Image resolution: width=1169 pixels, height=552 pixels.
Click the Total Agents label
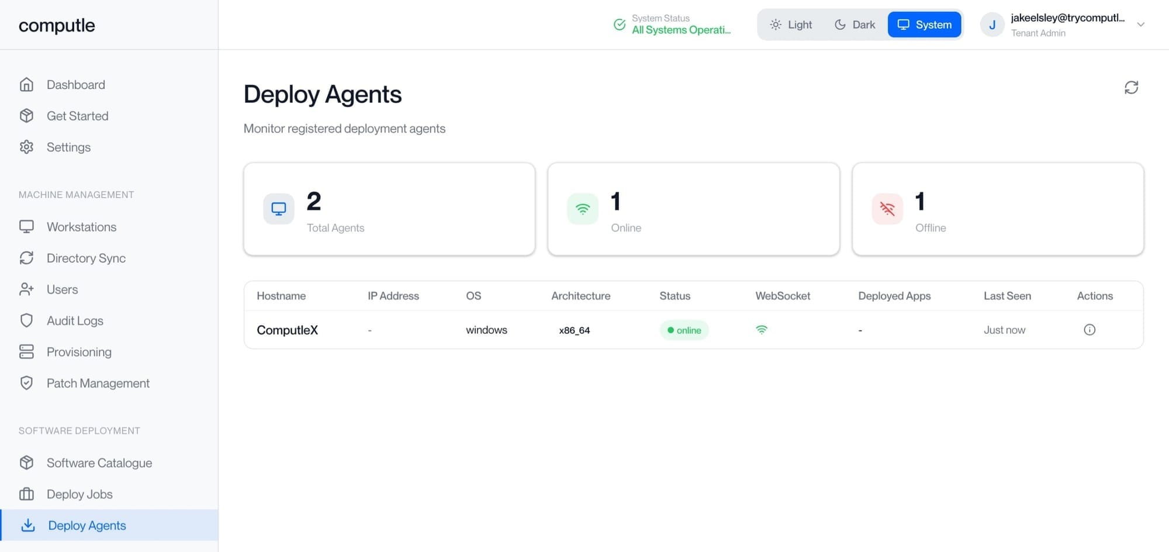336,228
